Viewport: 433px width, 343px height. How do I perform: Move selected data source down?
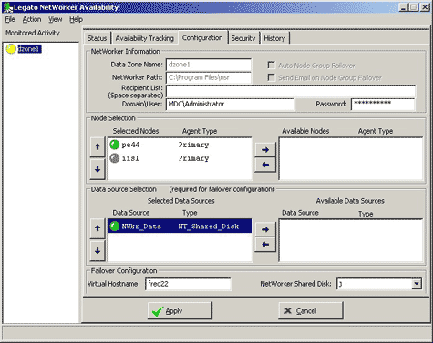pyautogui.click(x=98, y=251)
